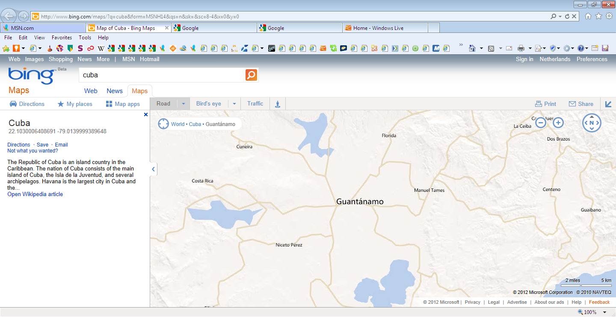This screenshot has height=317, width=616.
Task: Close the Cuba result panel
Action: (146, 114)
